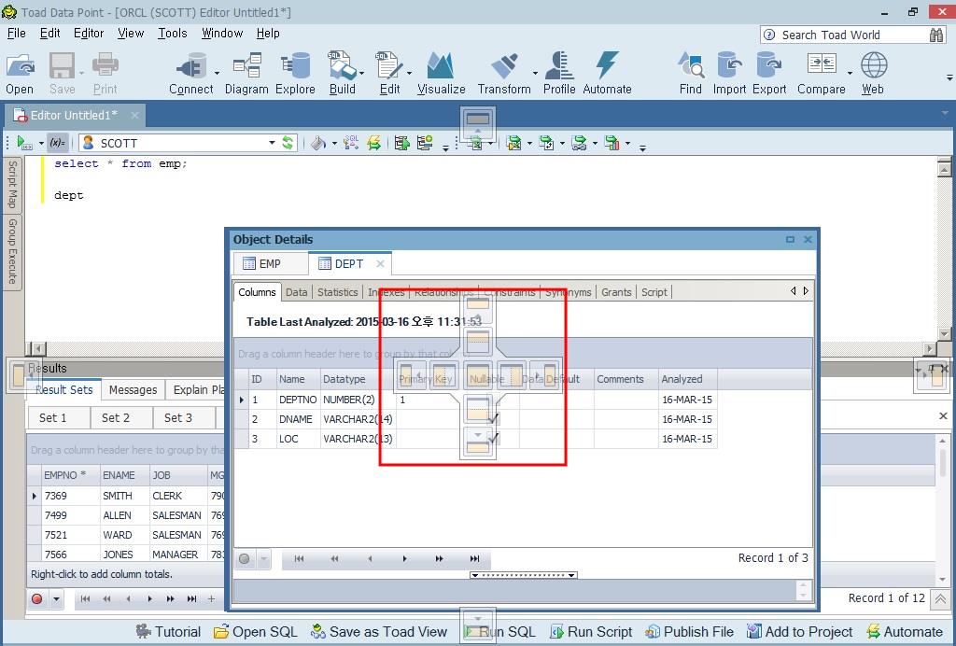Expand the SCOTT schema dropdown

272,143
